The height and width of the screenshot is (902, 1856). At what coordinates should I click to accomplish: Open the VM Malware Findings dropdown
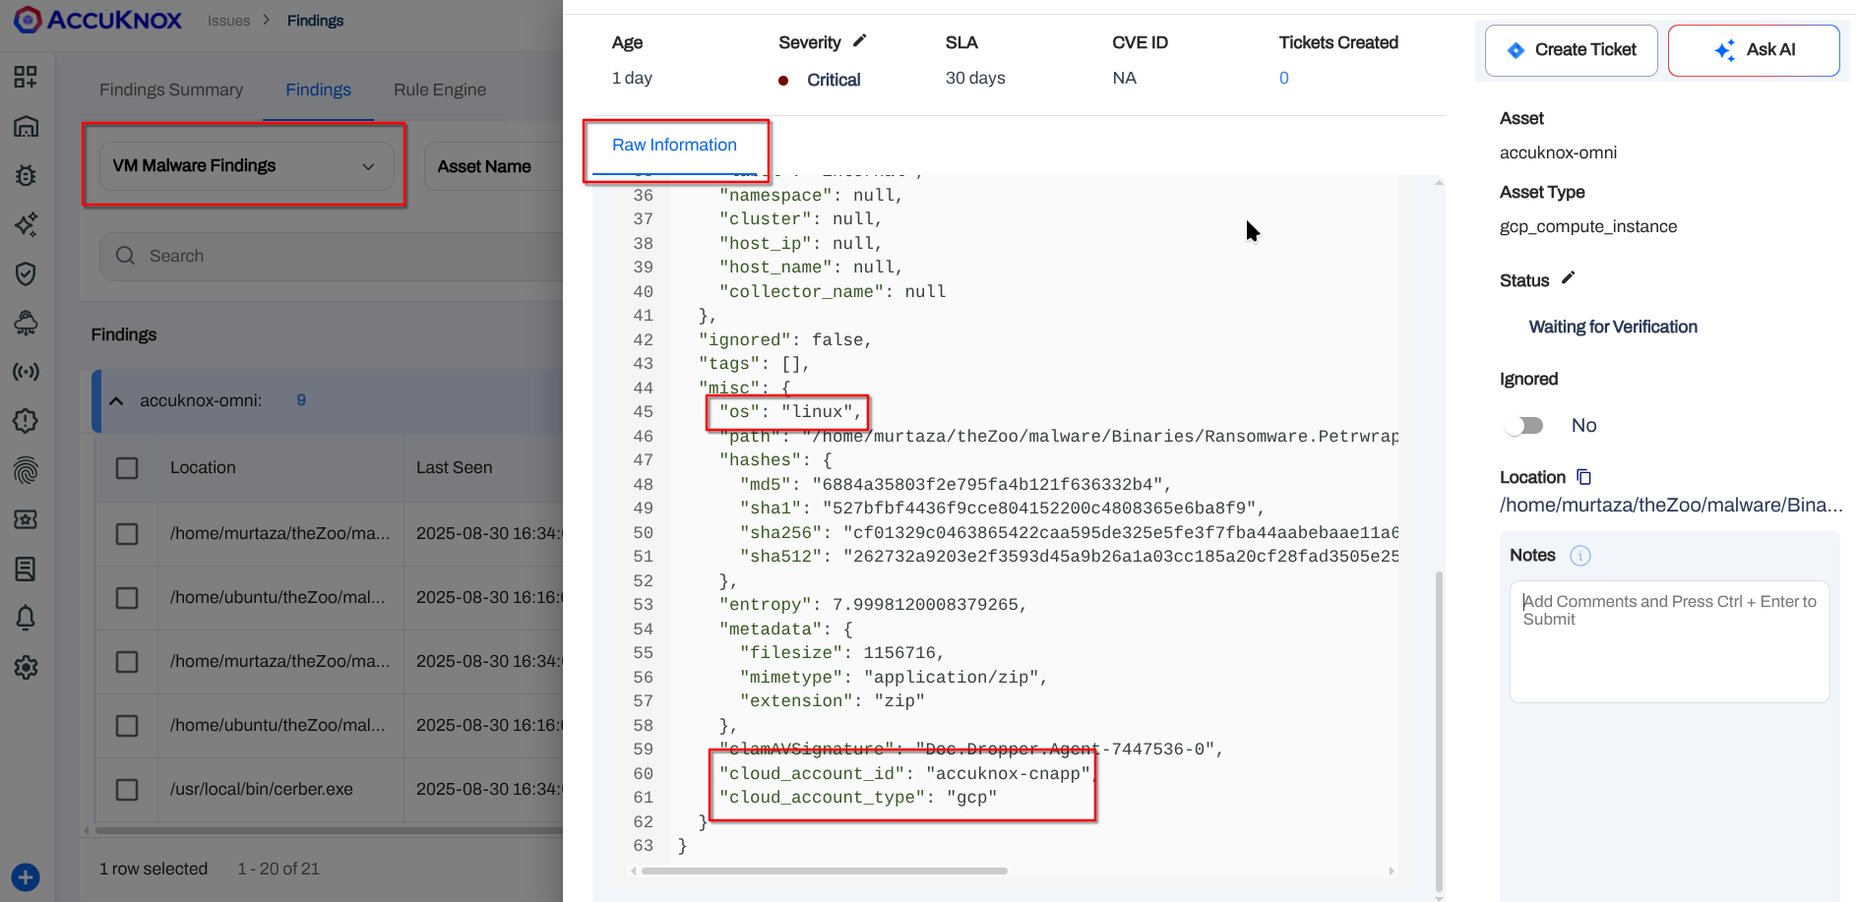[x=245, y=166]
